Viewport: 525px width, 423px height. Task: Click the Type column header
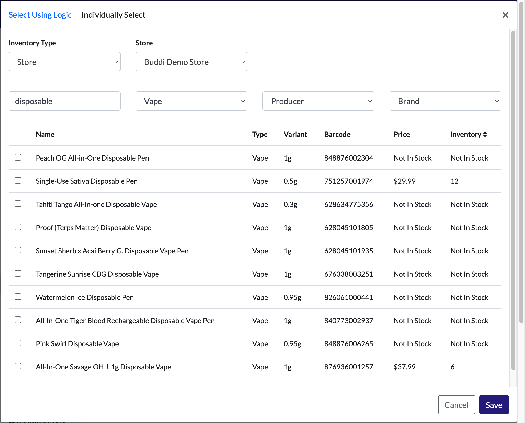(x=260, y=134)
